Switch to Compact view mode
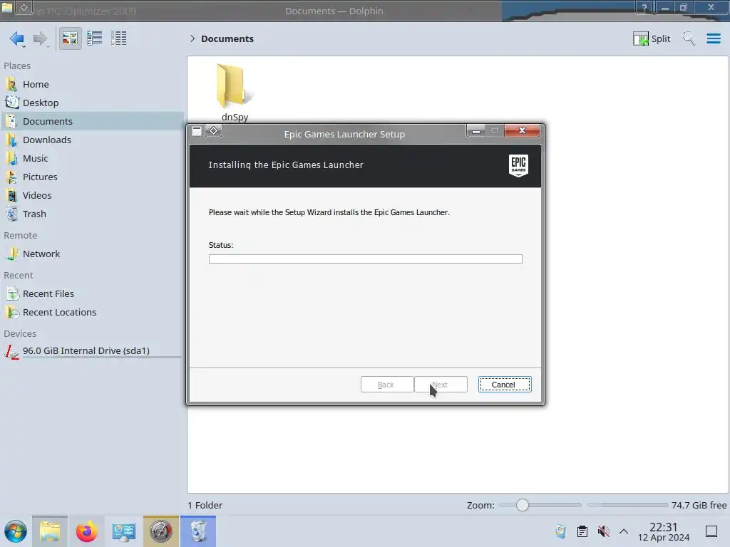This screenshot has width=730, height=547. tap(95, 38)
